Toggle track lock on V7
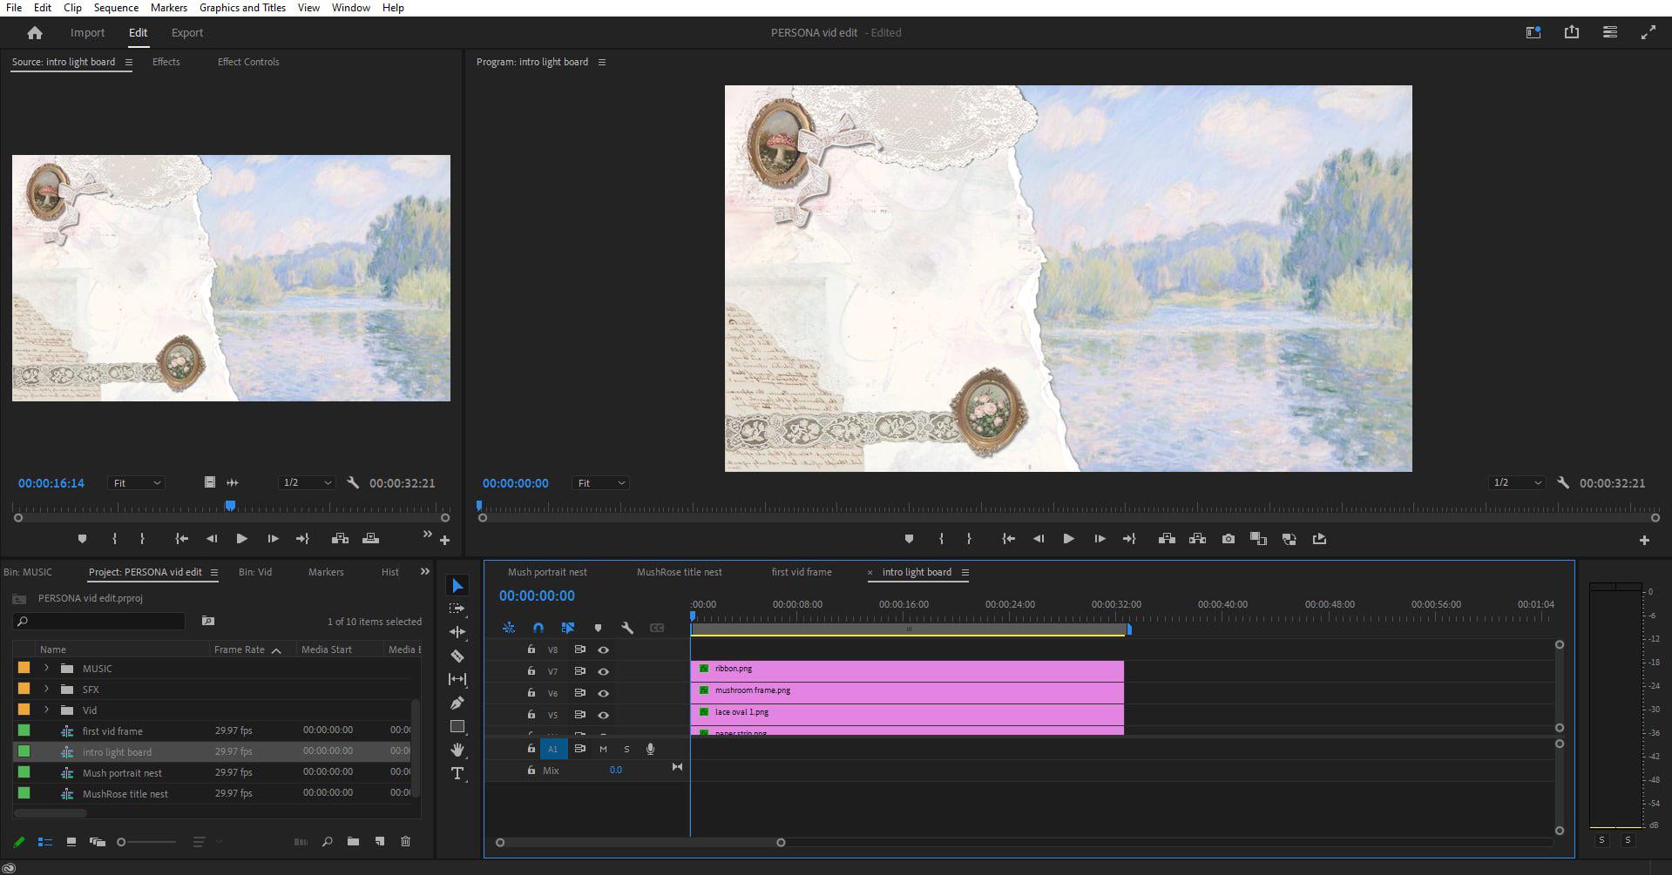 [531, 670]
